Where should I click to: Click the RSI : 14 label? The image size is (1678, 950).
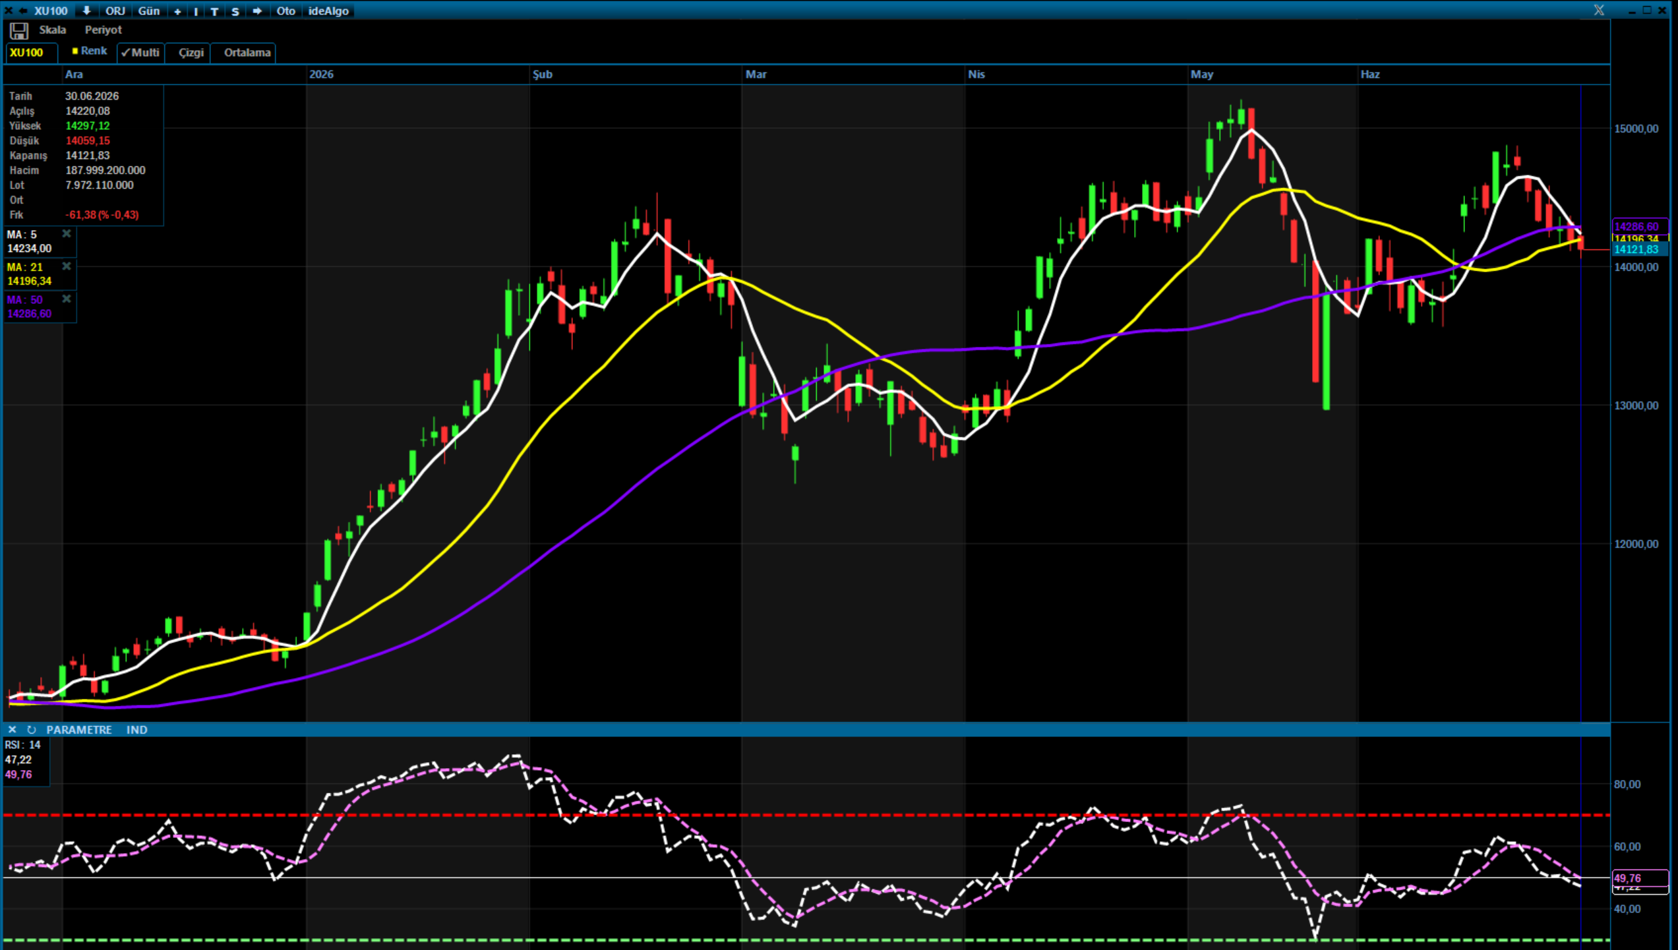click(22, 745)
